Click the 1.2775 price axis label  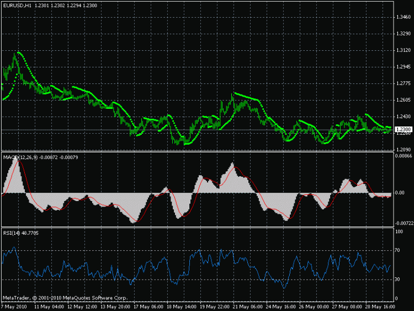[x=404, y=83]
